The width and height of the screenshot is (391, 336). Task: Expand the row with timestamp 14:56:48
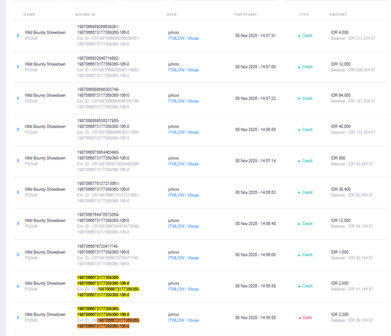point(18,223)
